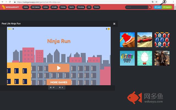Click the thumbs-up like button
Image resolution: width=176 pixels, height=110 pixels.
click(52, 87)
